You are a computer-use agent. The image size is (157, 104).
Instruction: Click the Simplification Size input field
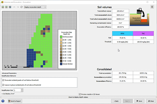point(17,90)
